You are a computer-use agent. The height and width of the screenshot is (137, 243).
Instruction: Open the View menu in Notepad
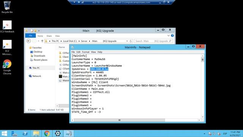pyautogui.click(x=93, y=52)
